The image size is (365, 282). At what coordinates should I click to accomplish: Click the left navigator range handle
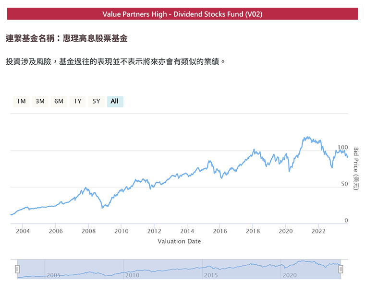(x=17, y=269)
